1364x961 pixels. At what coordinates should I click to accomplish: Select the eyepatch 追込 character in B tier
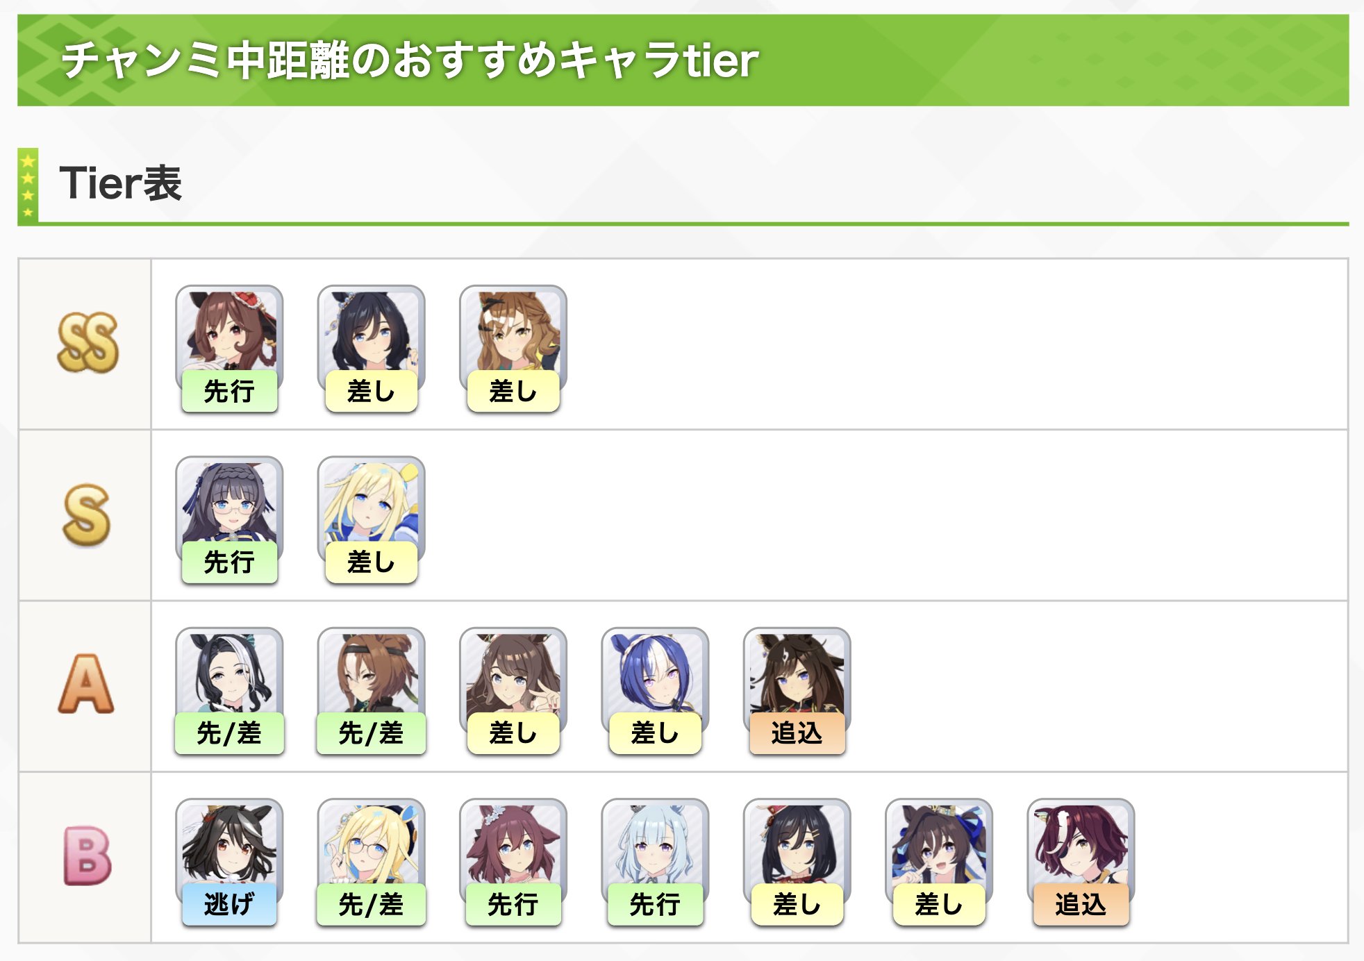pos(1081,862)
